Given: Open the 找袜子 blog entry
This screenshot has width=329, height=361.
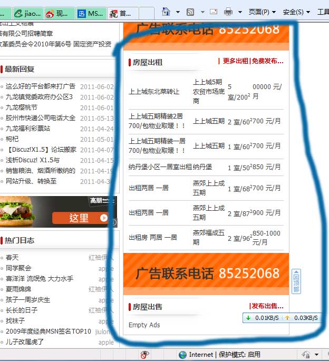Looking at the screenshot, I should [15, 321].
